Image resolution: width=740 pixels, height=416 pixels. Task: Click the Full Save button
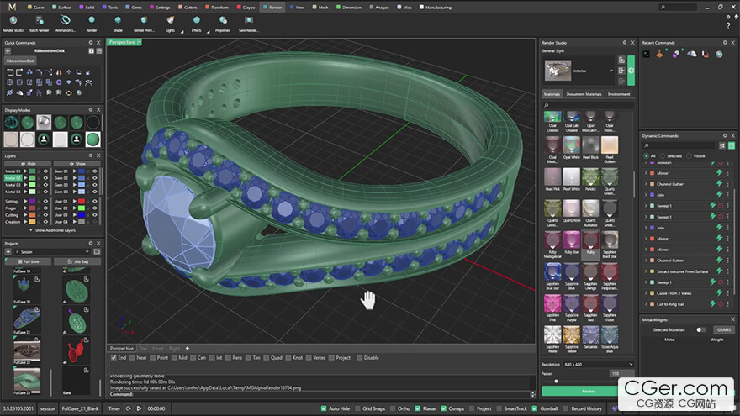tap(28, 261)
